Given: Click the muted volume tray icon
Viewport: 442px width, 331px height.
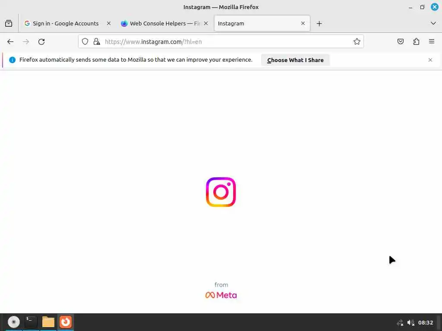Looking at the screenshot, I should click(411, 322).
